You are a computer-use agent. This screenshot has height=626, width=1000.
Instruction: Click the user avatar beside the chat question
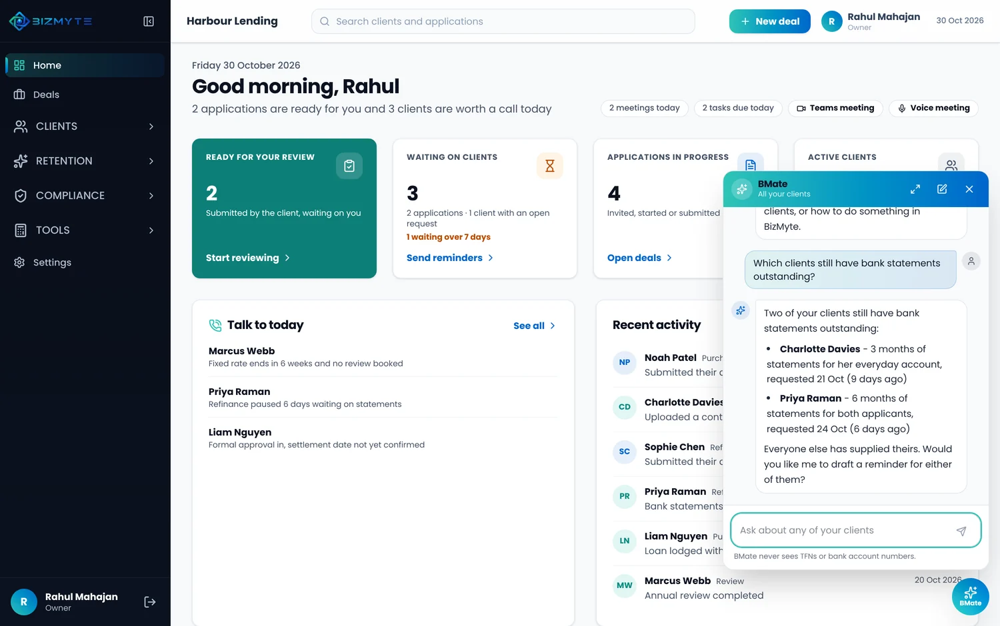click(x=971, y=261)
